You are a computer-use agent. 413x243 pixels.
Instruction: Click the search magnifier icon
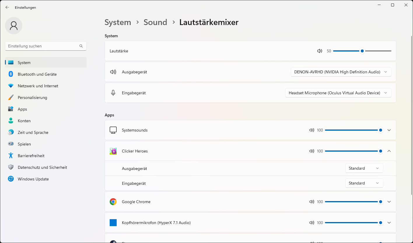point(81,46)
